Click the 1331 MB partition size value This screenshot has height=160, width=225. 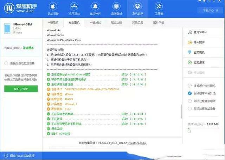[213, 124]
